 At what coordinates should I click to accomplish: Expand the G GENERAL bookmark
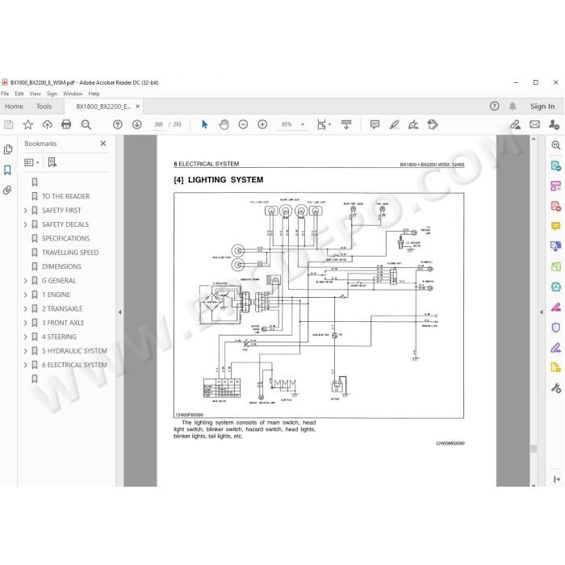click(x=25, y=280)
